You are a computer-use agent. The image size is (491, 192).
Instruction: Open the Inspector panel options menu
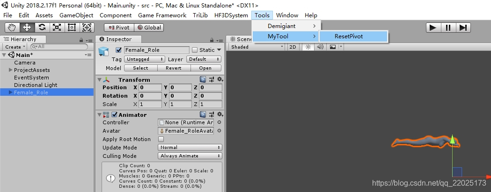[x=220, y=40]
